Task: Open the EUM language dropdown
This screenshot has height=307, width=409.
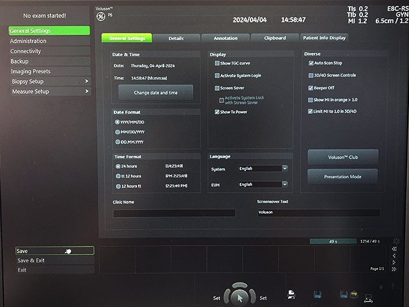Action: [285, 184]
